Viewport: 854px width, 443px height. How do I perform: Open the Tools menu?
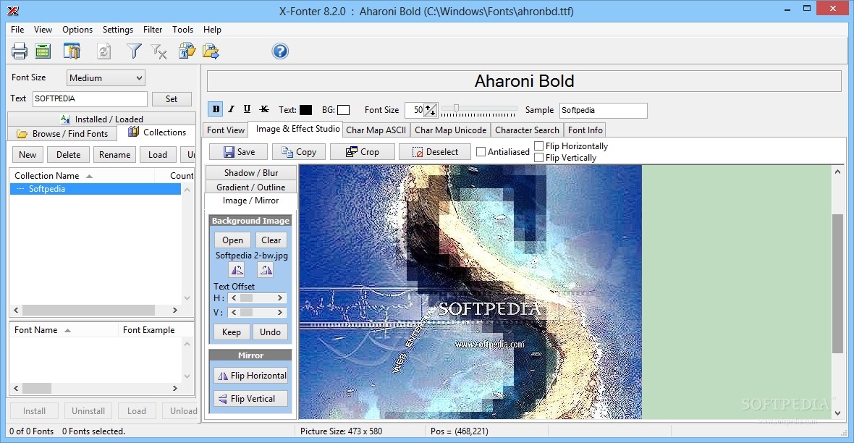point(182,30)
